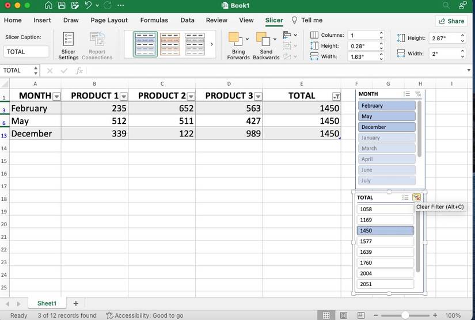Open the more options ellipsis in title bar
The image size is (475, 320).
point(120,5)
